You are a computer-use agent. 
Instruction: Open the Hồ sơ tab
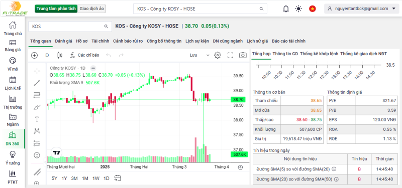point(82,41)
